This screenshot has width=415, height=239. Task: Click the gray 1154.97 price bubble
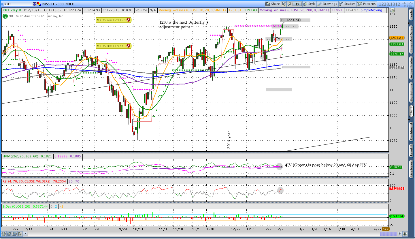tap(397, 67)
